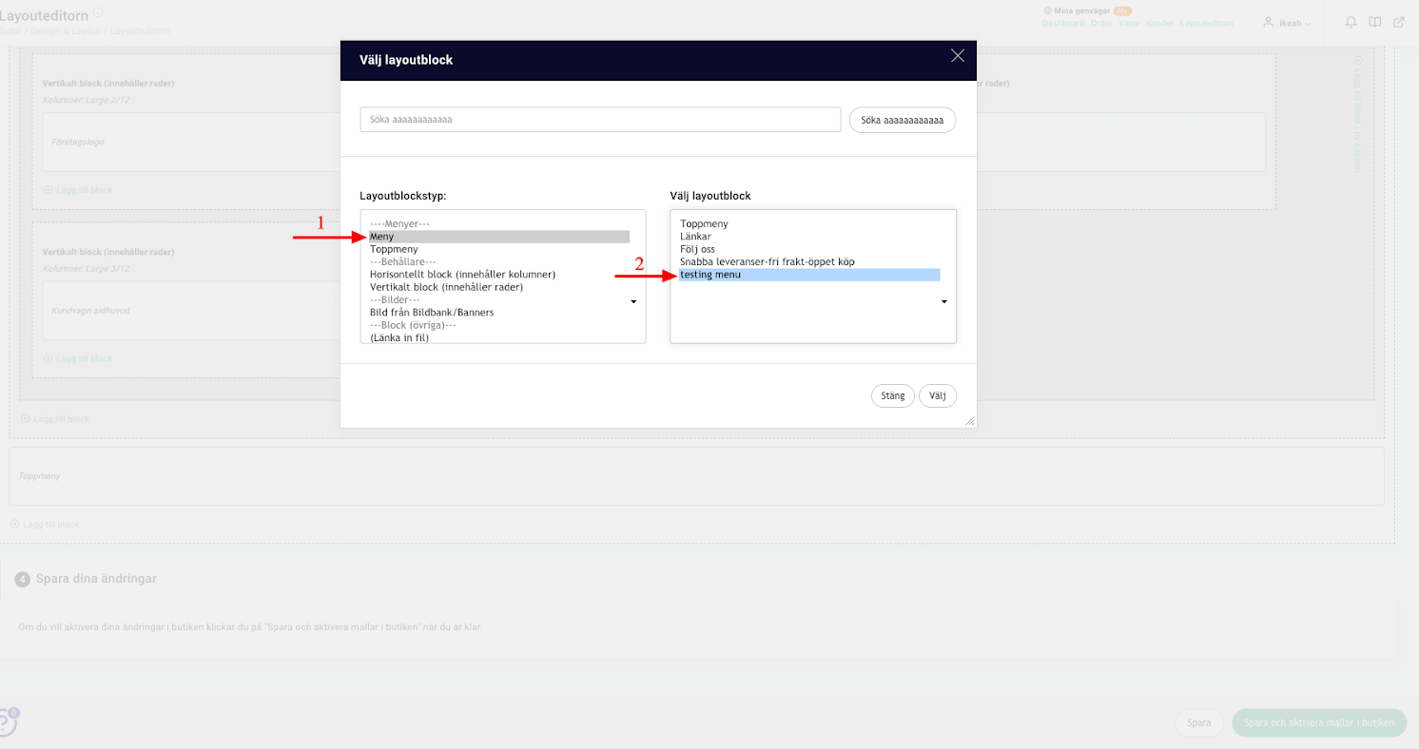Go to the Order shortcut
1419x749 pixels.
pyautogui.click(x=1101, y=23)
